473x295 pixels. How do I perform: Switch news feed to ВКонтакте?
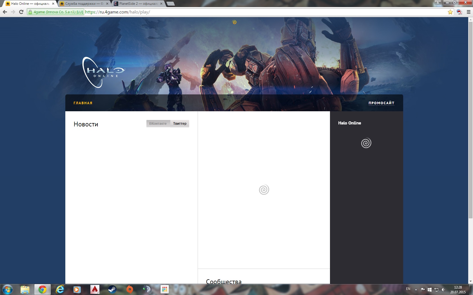point(158,124)
